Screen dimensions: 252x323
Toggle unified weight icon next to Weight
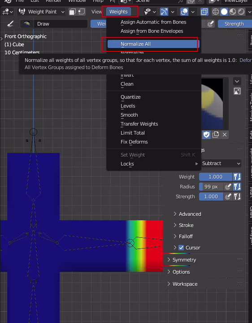click(x=237, y=177)
